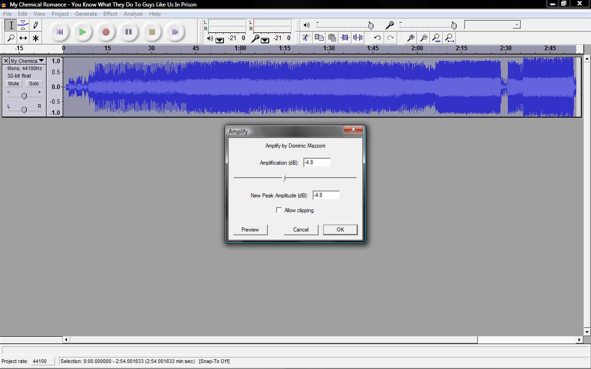Screen dimensions: 591x369
Task: Open the Analyze menu
Action: (x=133, y=14)
